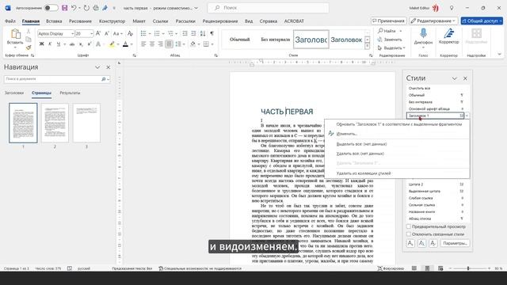Open the Styles pane options chevron
Screen dimensions: 507x285
pos(454,78)
